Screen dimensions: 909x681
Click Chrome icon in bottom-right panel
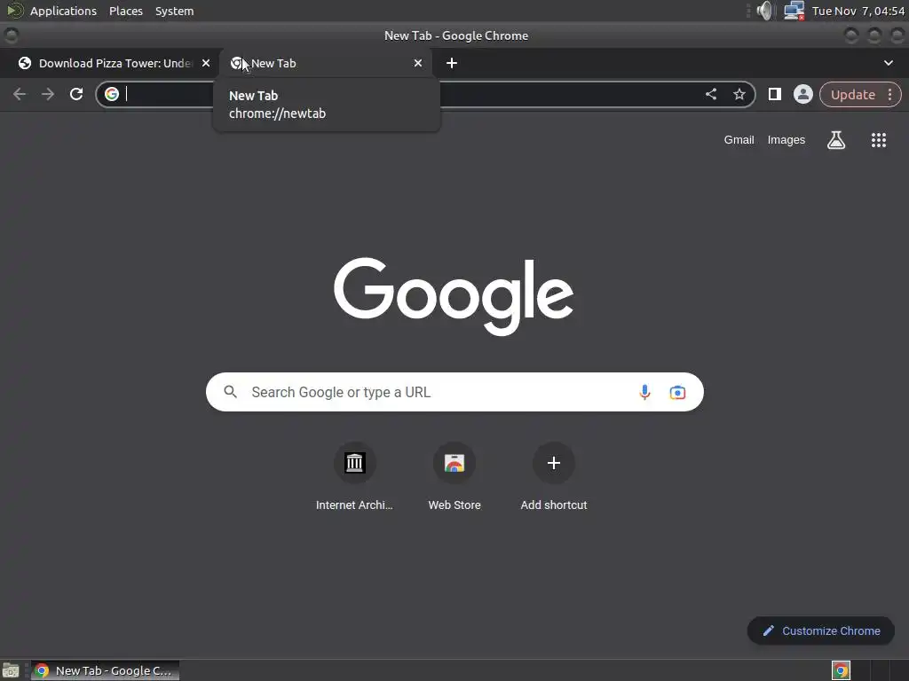[x=841, y=670]
